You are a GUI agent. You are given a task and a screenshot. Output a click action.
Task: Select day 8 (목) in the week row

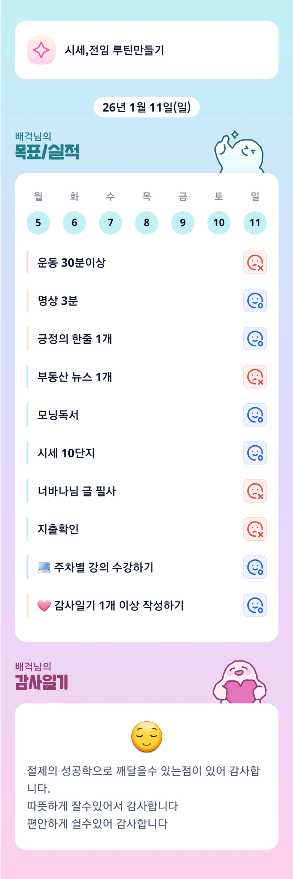tap(146, 222)
